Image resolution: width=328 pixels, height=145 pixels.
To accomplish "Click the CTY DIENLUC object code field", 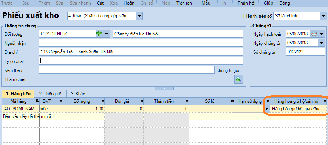I will [x=67, y=34].
